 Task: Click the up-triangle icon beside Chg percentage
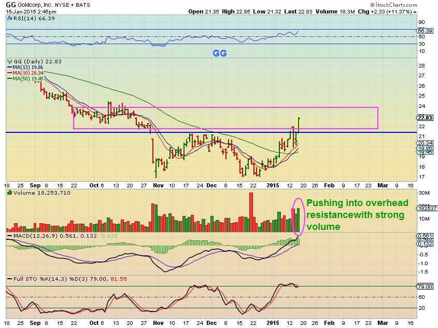[x=415, y=12]
